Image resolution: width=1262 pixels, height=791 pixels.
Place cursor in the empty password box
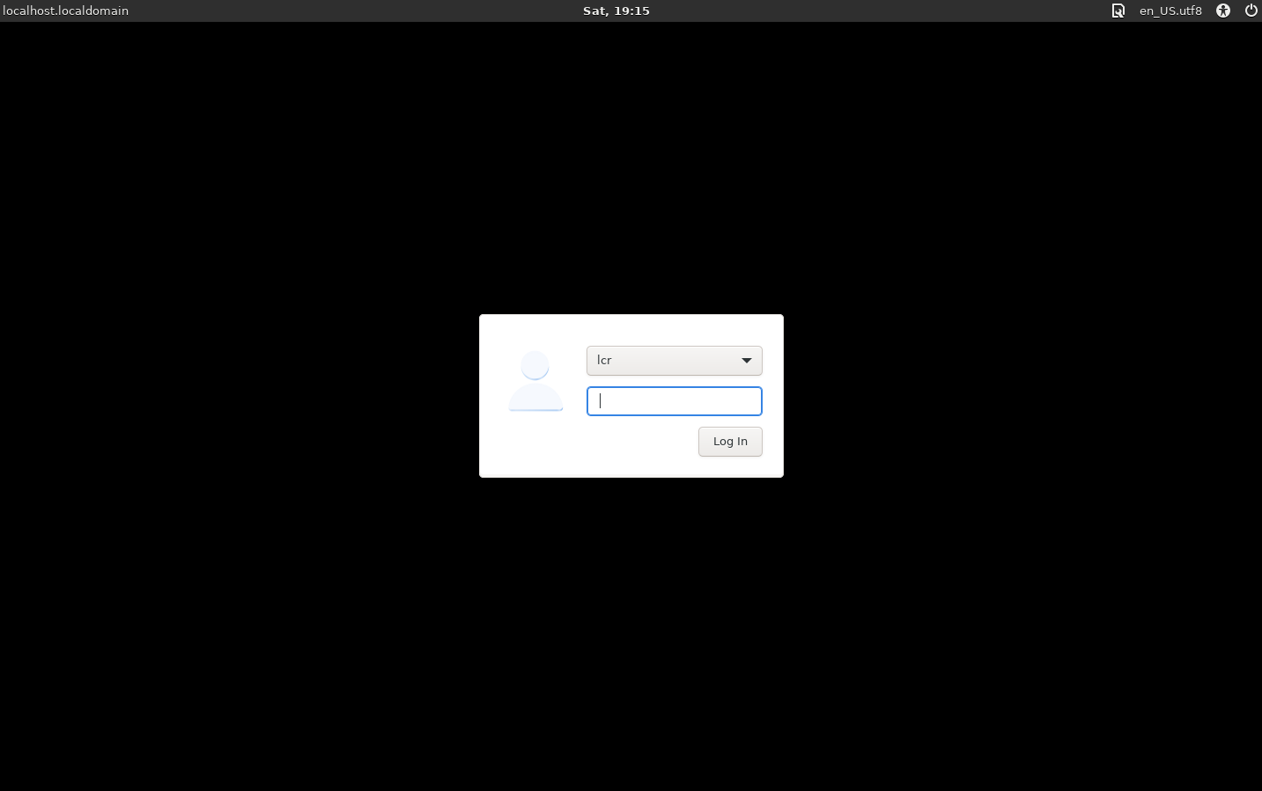coord(674,401)
